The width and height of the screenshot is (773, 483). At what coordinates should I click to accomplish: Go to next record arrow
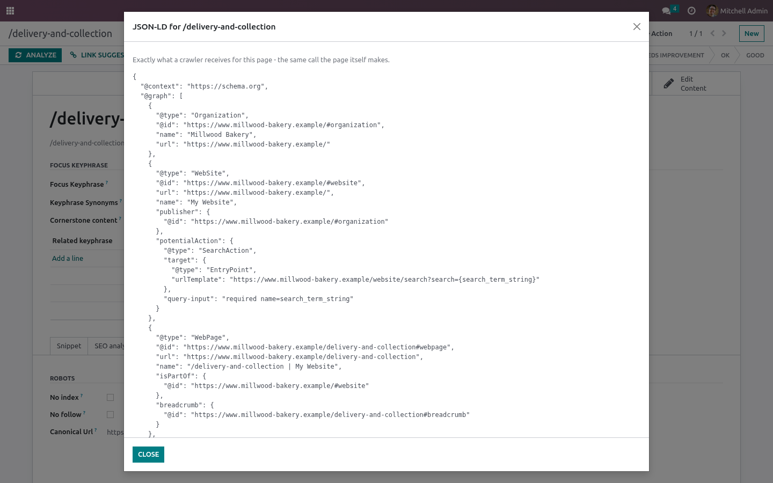tap(724, 33)
